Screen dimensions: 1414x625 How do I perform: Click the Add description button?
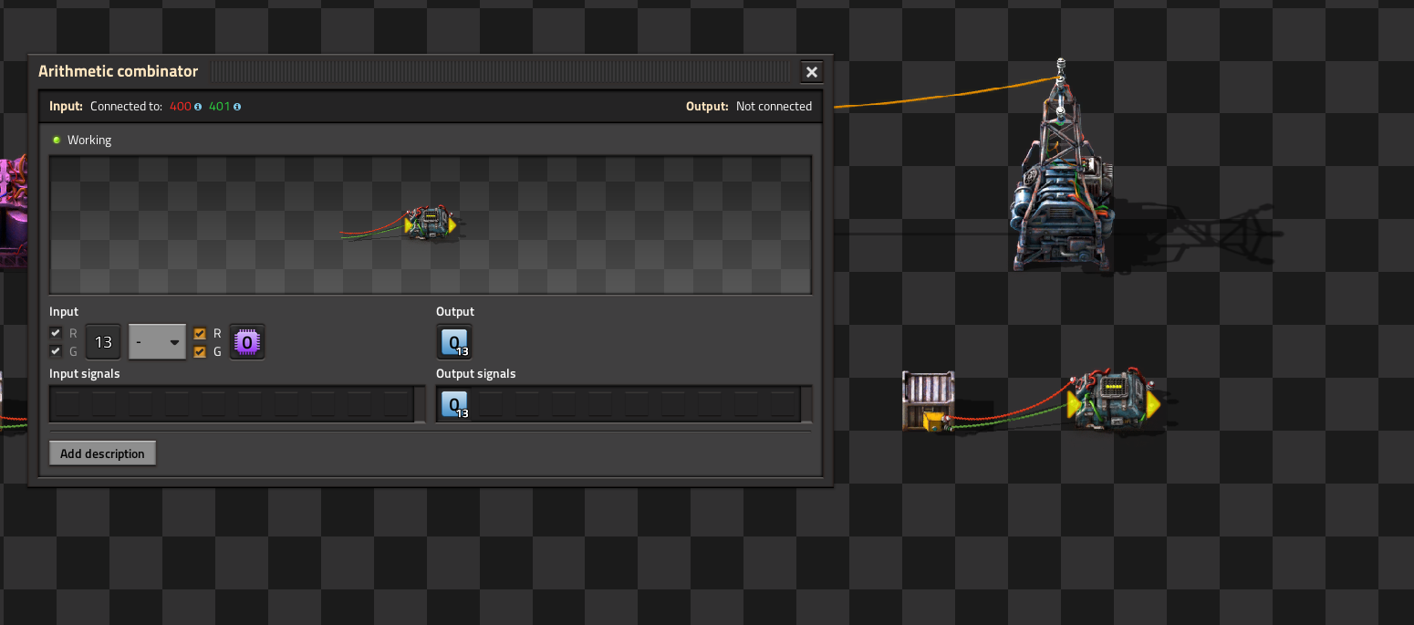point(102,453)
